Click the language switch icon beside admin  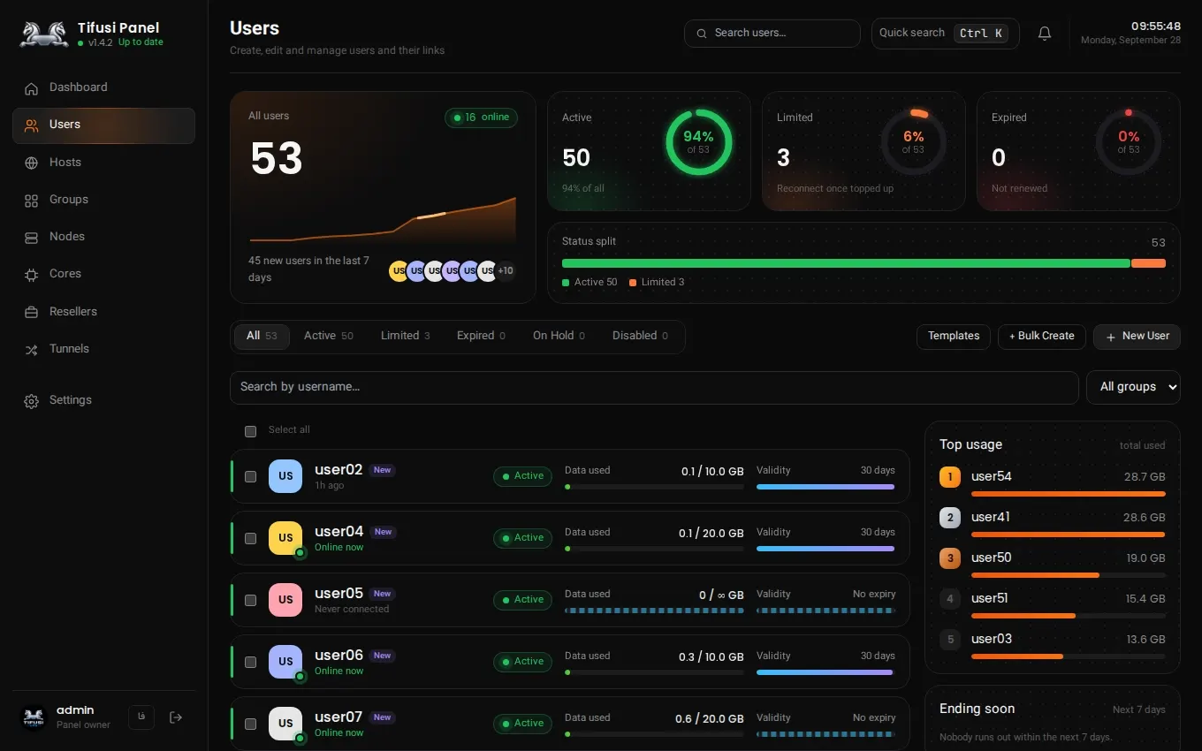[141, 717]
